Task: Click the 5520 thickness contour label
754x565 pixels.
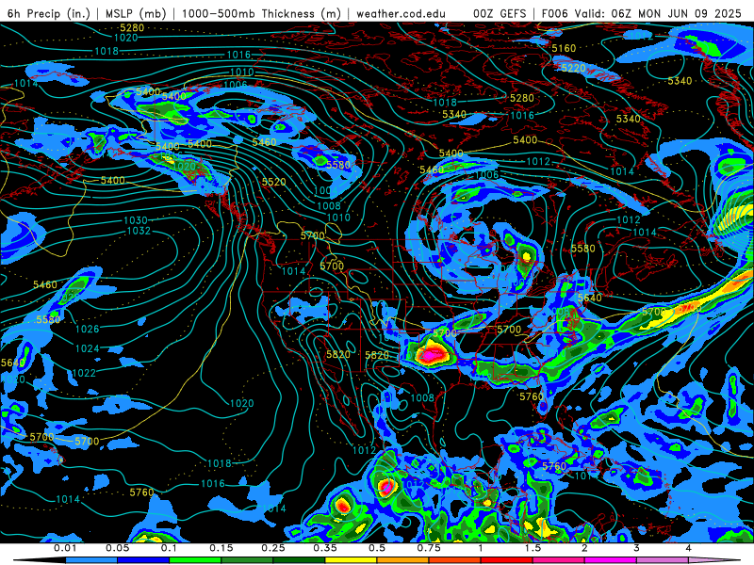Action: click(273, 182)
